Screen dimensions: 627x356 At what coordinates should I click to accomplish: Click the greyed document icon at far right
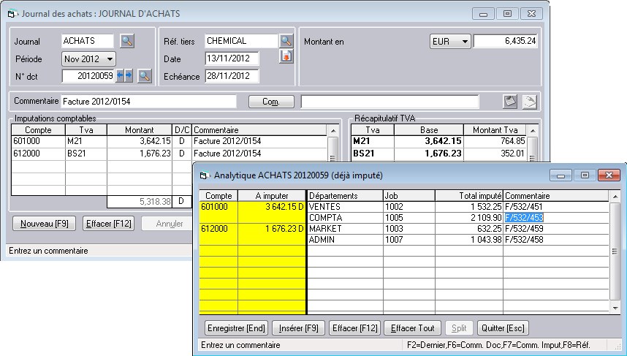tap(529, 101)
